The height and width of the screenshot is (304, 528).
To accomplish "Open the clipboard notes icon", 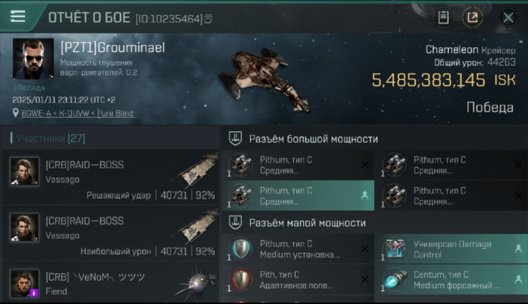I will [444, 17].
